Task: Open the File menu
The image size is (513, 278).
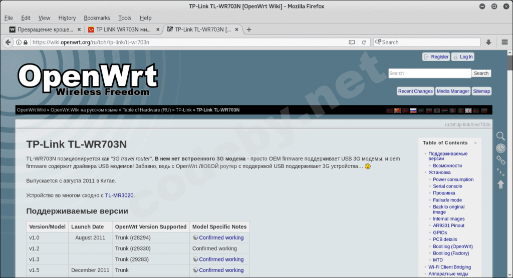Action: (x=9, y=18)
